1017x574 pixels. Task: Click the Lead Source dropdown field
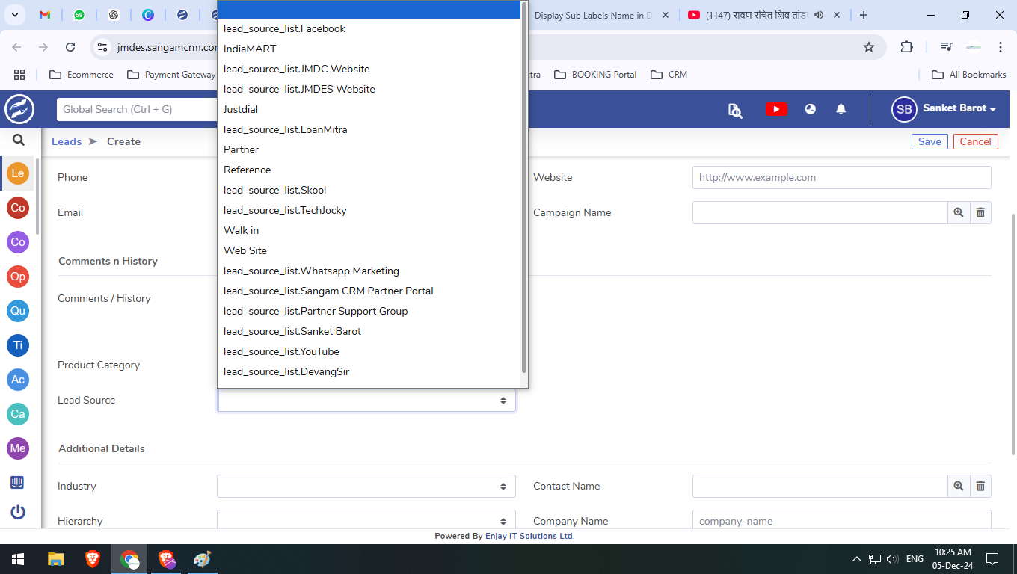pyautogui.click(x=366, y=401)
